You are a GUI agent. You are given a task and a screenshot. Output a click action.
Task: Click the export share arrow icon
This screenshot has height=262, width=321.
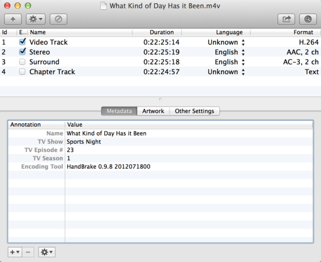[286, 19]
